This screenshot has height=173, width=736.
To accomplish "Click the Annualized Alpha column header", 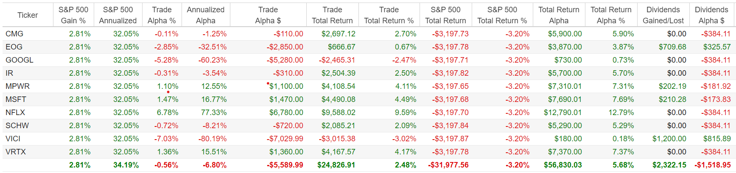I will (x=206, y=15).
